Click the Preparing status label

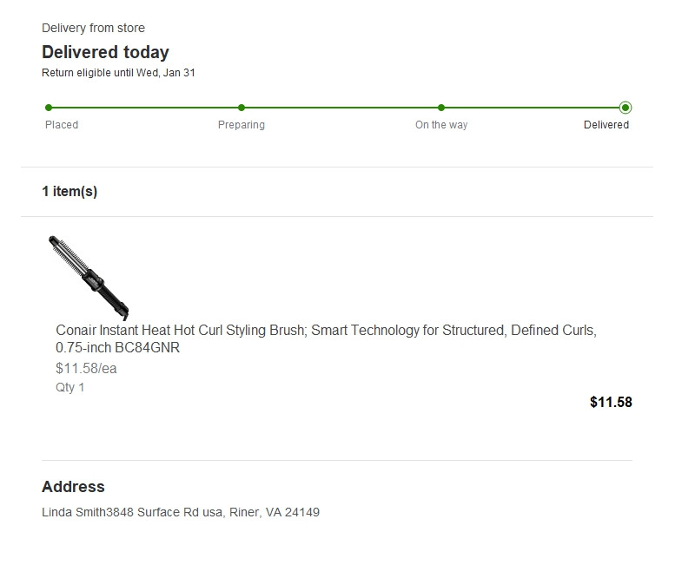pyautogui.click(x=242, y=125)
